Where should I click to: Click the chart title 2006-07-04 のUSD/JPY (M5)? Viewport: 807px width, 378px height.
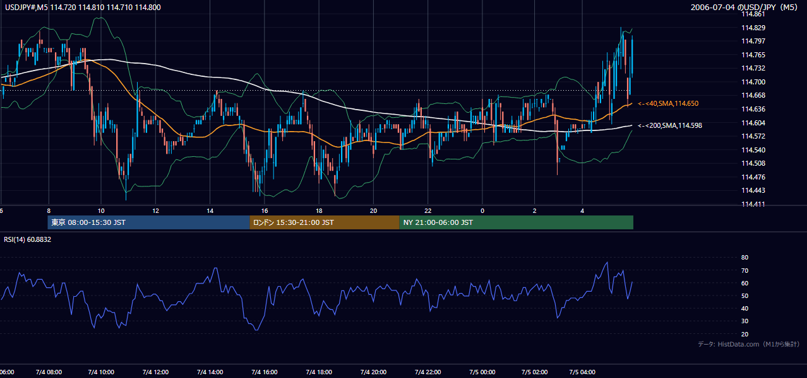(745, 7)
